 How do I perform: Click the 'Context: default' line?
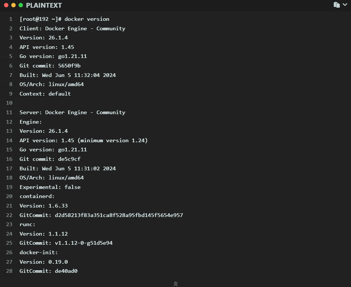(x=45, y=94)
